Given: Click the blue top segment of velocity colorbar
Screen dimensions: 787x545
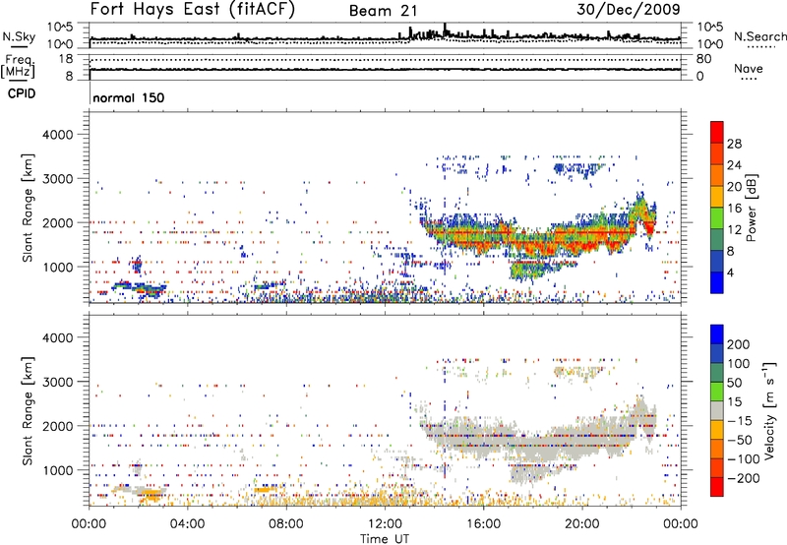Looking at the screenshot, I should pyautogui.click(x=717, y=334).
